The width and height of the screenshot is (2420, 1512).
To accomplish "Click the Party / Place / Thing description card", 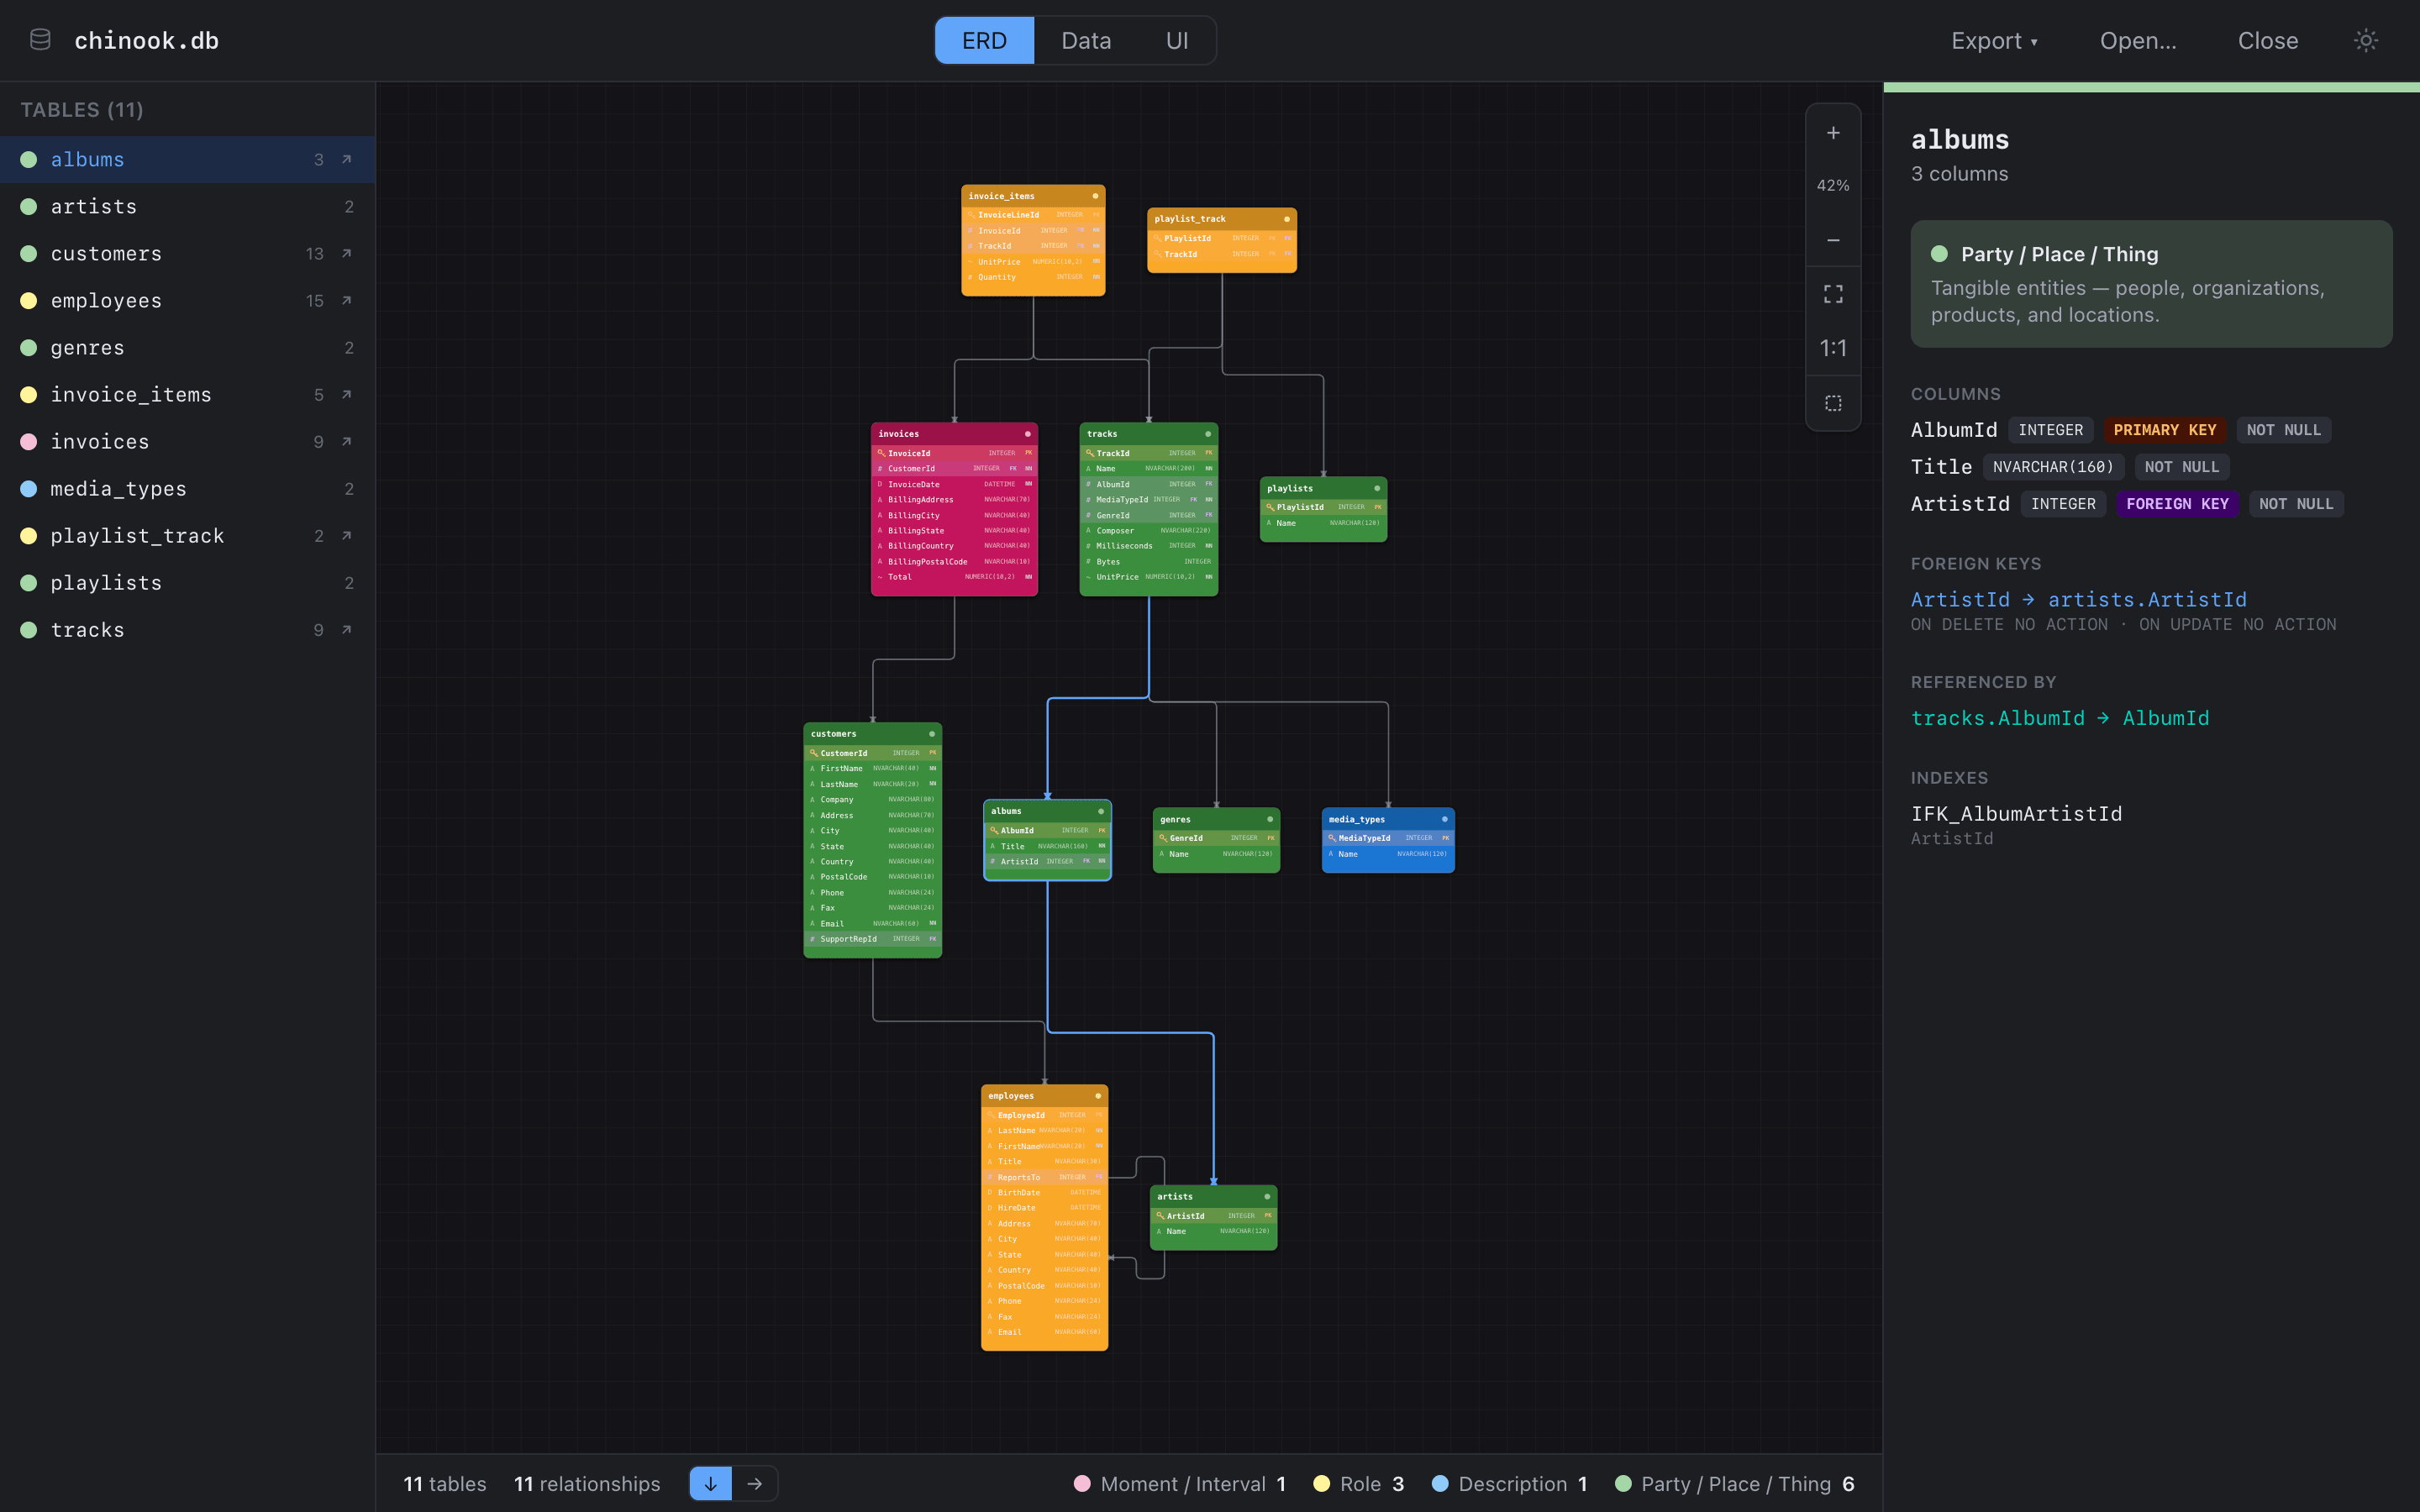I will [x=2151, y=284].
